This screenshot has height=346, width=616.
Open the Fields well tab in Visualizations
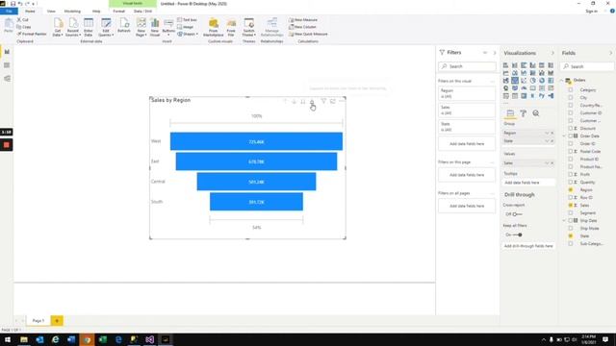coord(510,113)
